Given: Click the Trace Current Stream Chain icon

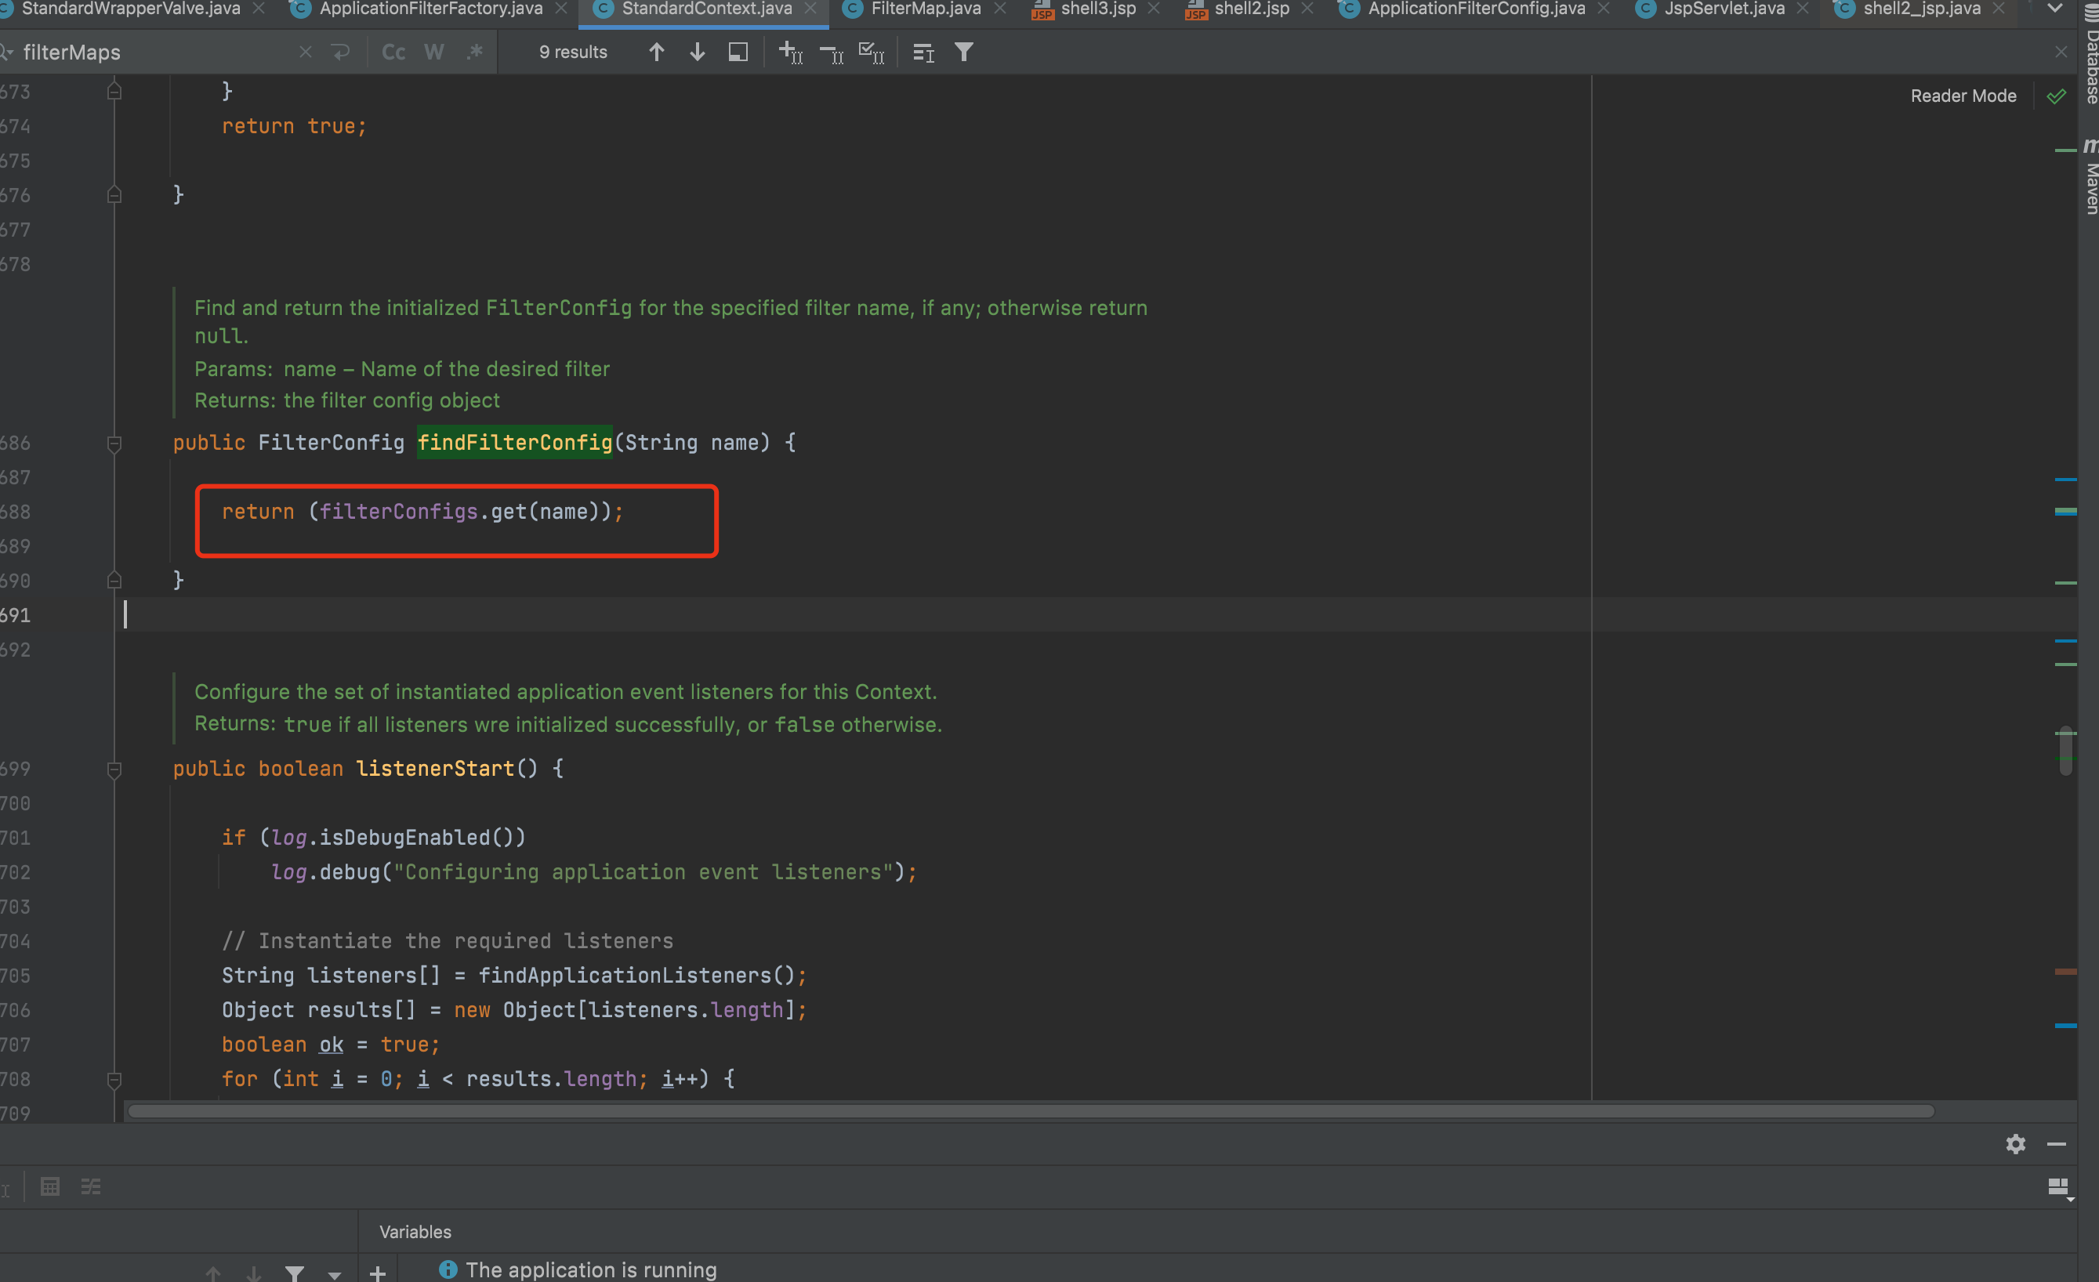Looking at the screenshot, I should point(91,1186).
